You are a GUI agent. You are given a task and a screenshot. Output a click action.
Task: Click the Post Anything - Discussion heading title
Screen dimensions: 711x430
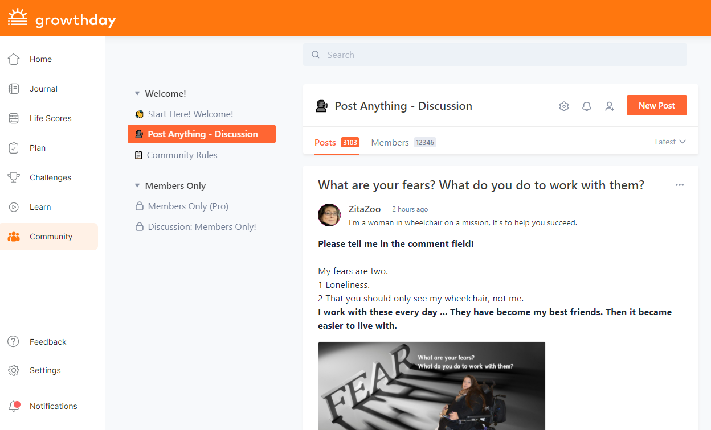click(403, 106)
